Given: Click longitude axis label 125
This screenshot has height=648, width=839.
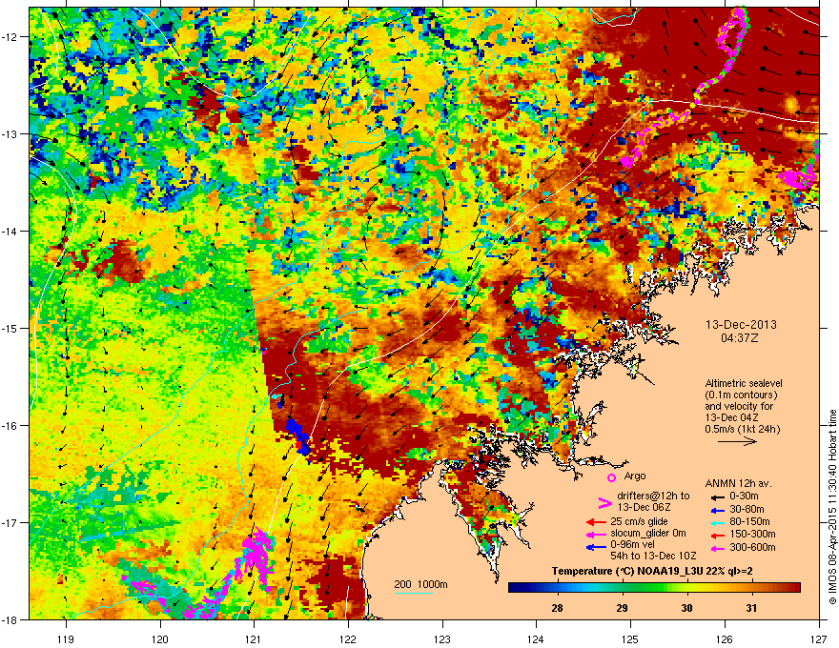Looking at the screenshot, I should [x=630, y=638].
